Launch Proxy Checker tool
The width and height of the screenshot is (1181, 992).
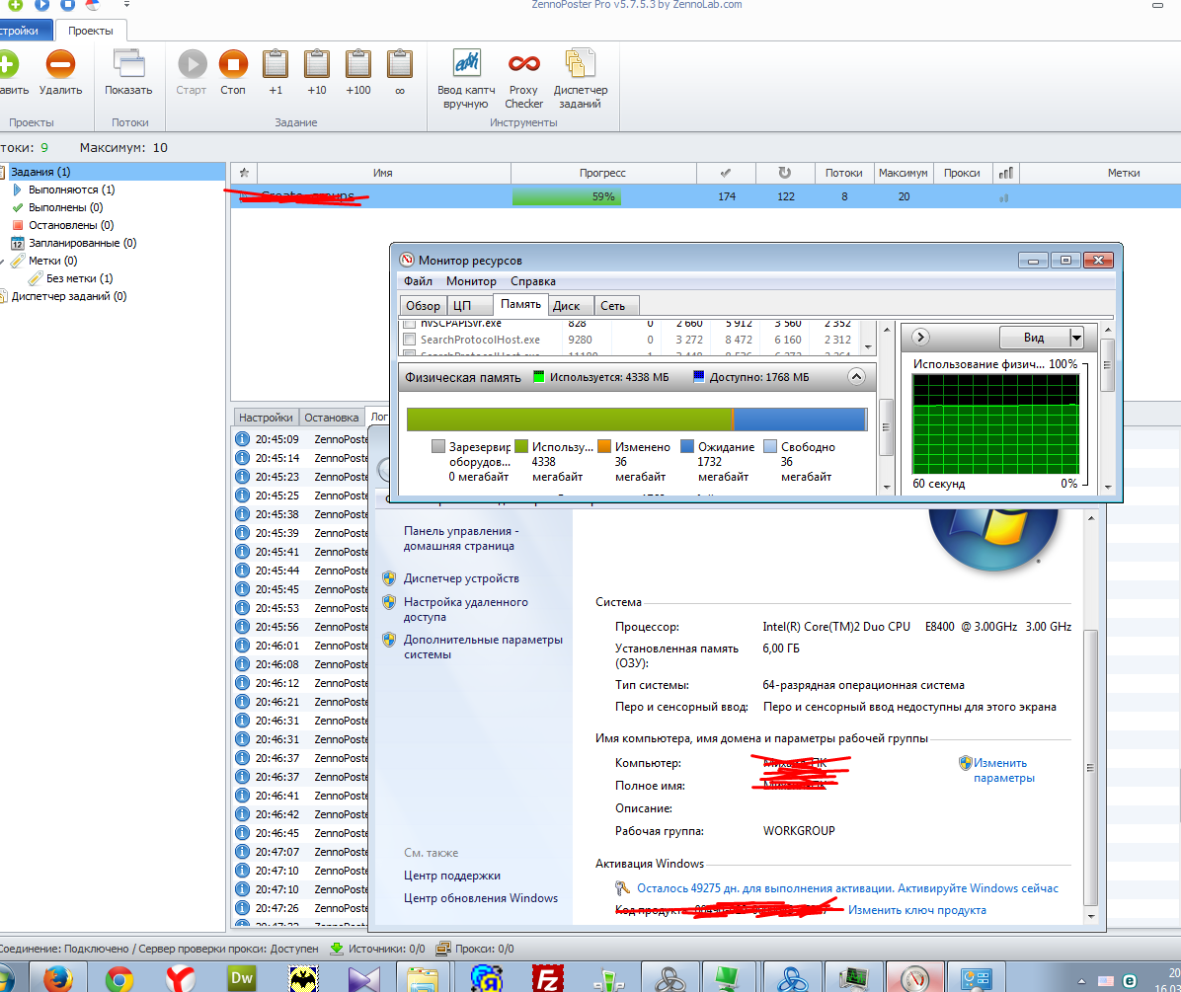[523, 79]
